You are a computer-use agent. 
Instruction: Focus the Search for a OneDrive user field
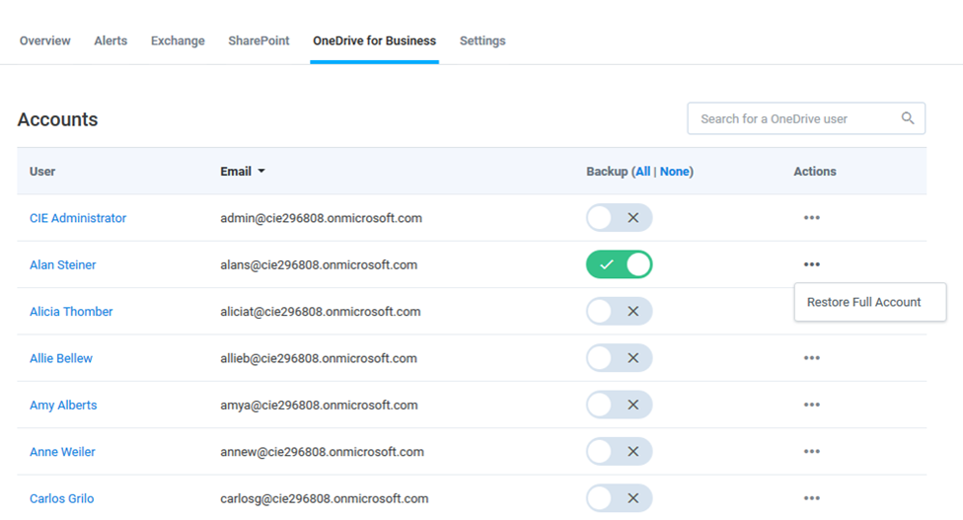806,118
